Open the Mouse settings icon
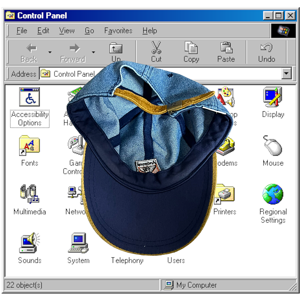 (273, 145)
